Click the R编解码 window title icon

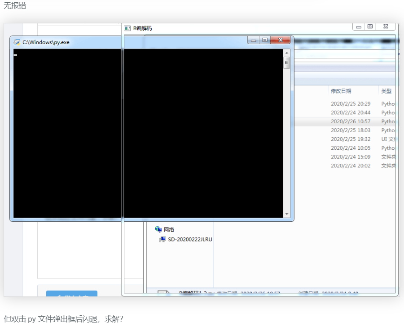tap(127, 28)
